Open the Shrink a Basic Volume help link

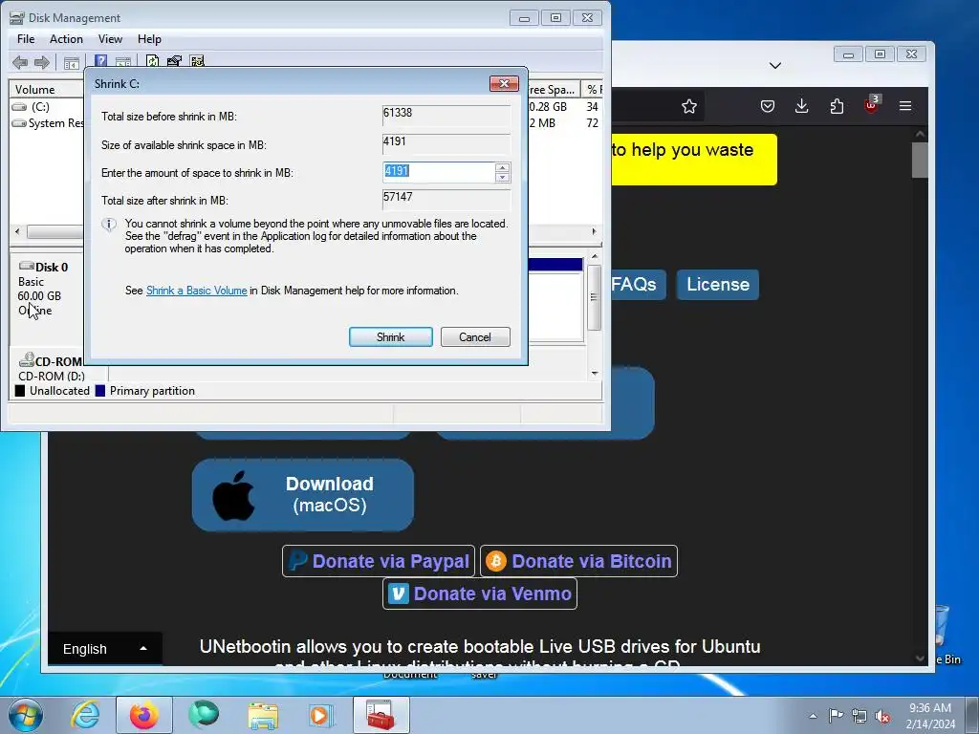click(x=197, y=291)
